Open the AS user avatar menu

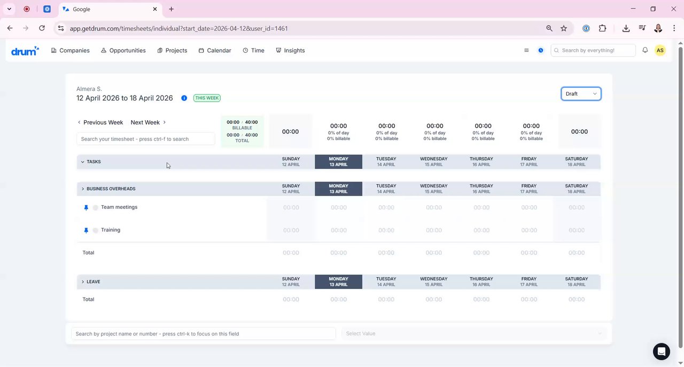660,50
